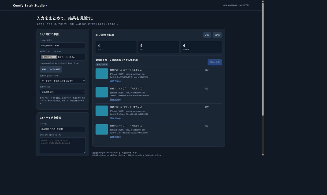The width and height of the screenshot is (327, 195).
Task: Click into the プロンプト textarea
Action: (63, 145)
